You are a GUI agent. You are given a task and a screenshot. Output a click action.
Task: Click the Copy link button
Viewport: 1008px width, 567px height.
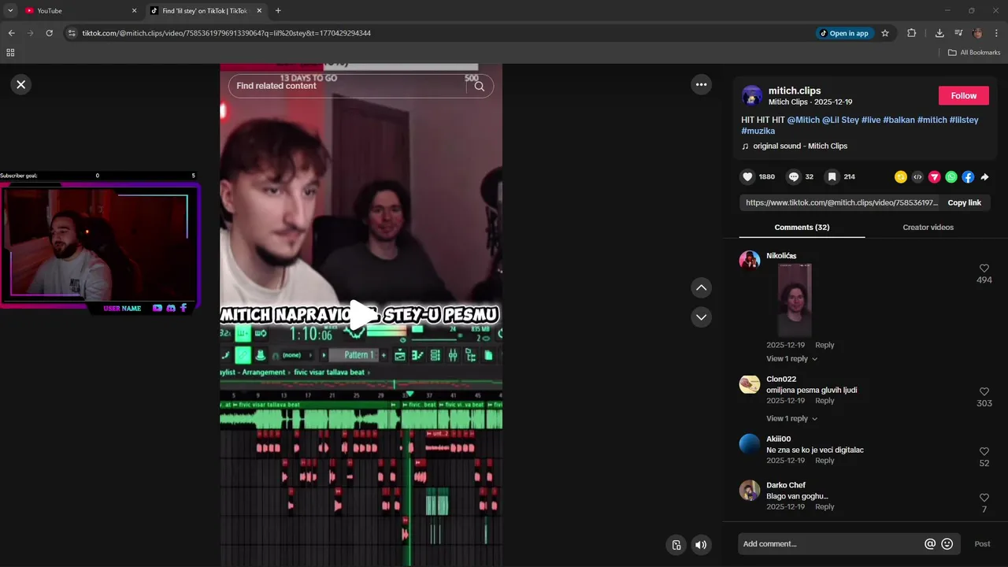pos(964,202)
